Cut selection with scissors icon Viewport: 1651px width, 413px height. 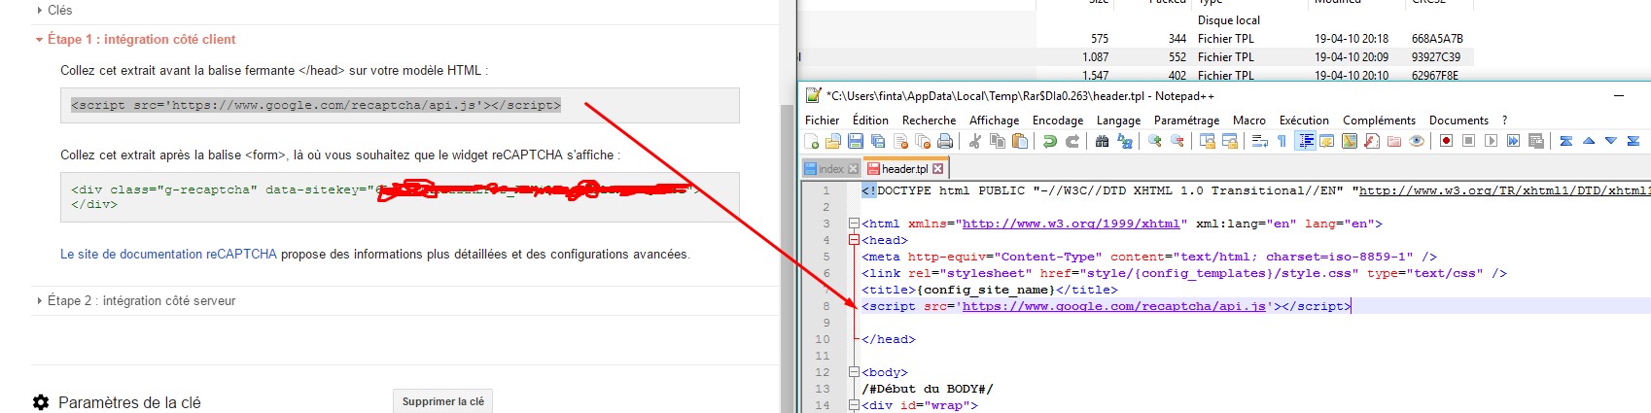[x=974, y=141]
